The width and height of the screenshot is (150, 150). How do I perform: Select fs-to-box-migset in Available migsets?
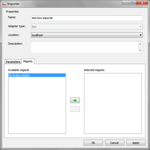[37, 75]
